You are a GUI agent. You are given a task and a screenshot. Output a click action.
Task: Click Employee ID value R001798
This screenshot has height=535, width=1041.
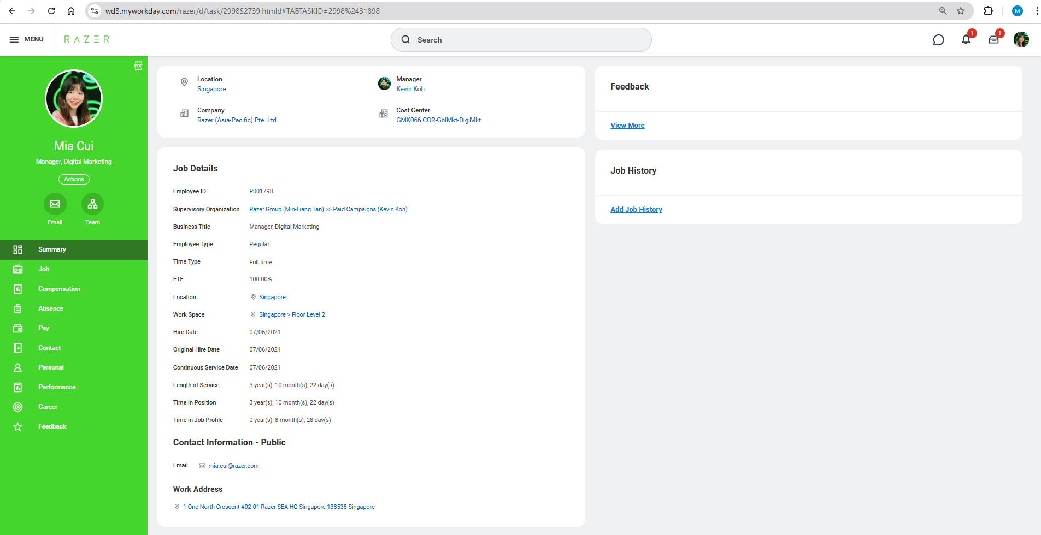261,191
